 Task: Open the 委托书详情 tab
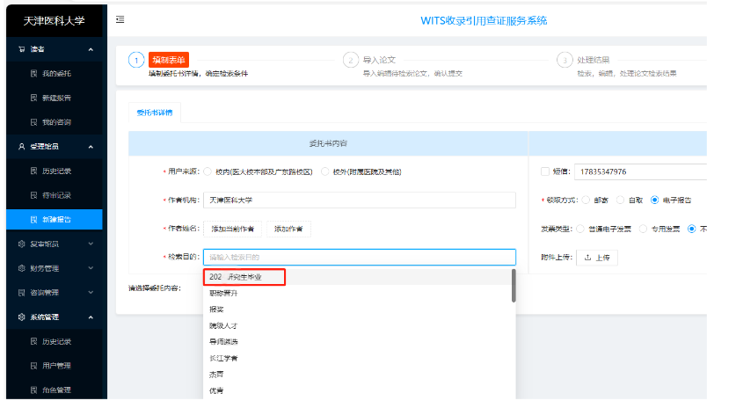pos(155,113)
